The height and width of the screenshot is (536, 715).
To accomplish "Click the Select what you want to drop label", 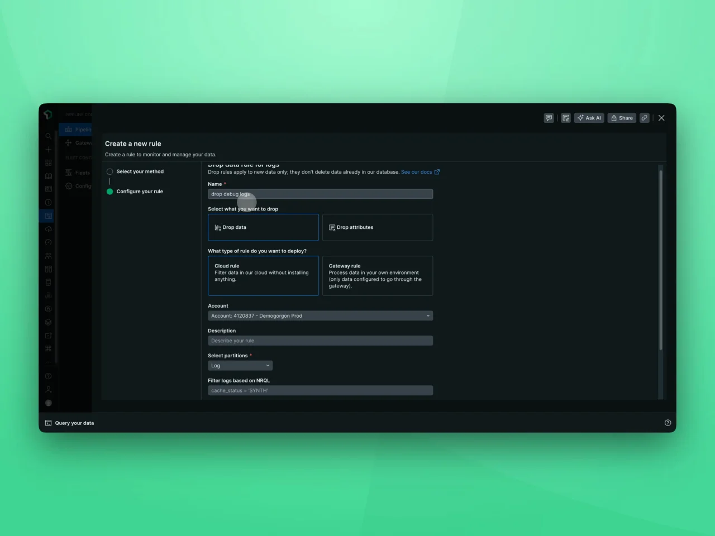I will click(243, 209).
